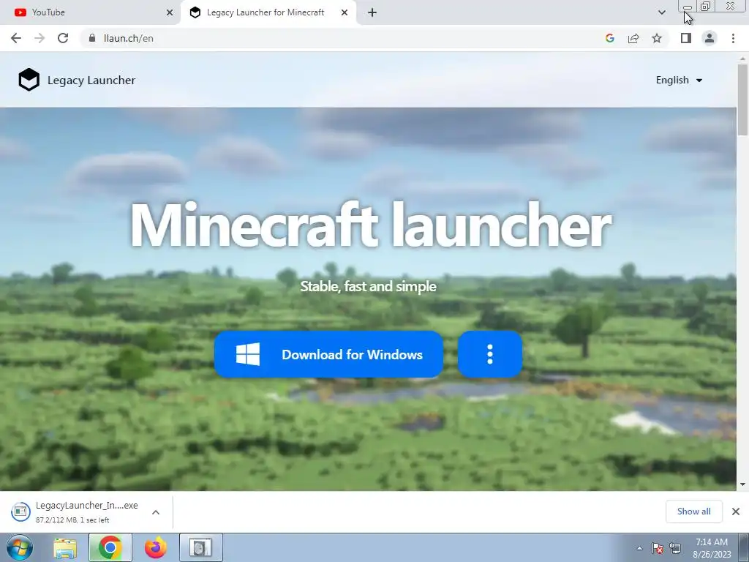Open the Chrome profile avatar
749x562 pixels.
710,38
